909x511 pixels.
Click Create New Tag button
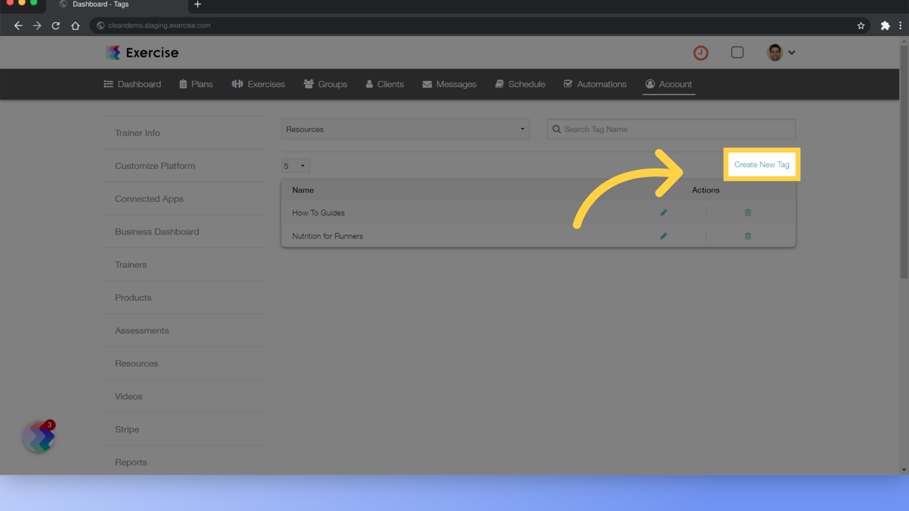click(x=762, y=164)
